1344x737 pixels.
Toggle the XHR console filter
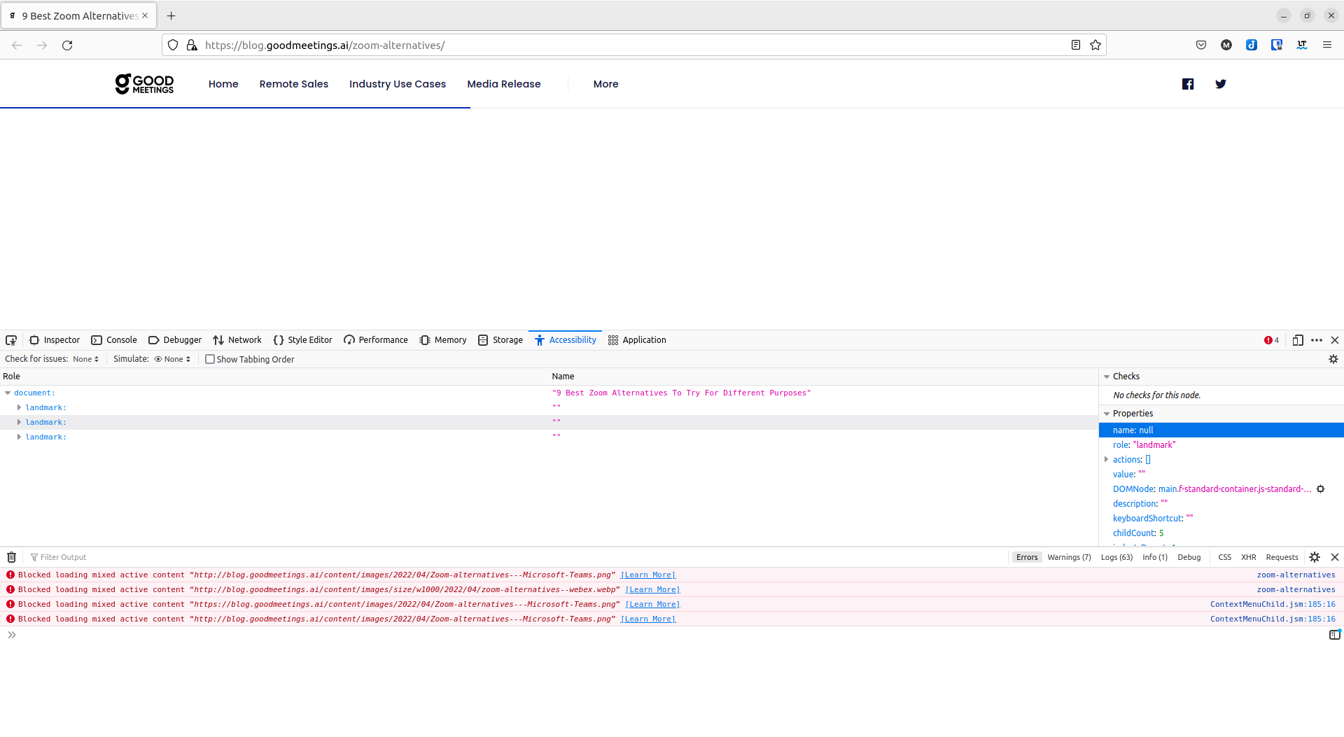(1248, 558)
